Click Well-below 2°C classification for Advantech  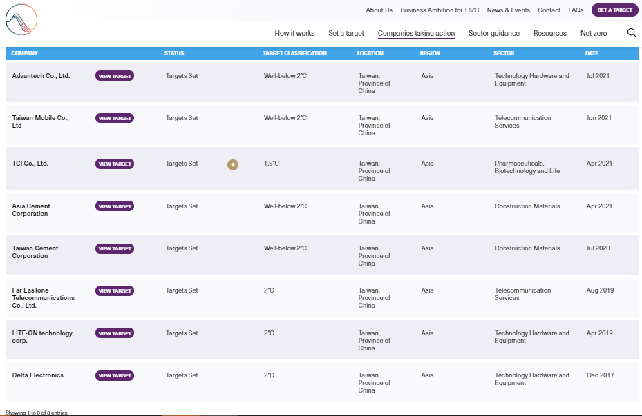point(285,76)
